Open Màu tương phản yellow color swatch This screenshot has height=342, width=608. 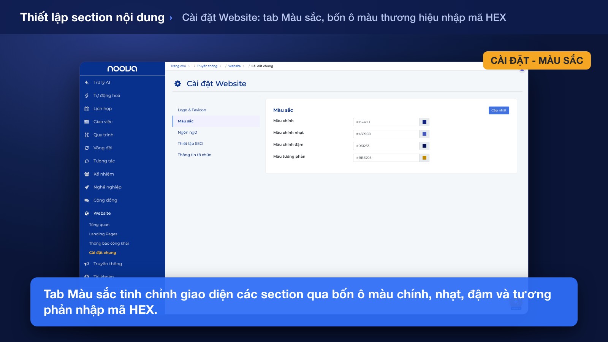tap(424, 158)
